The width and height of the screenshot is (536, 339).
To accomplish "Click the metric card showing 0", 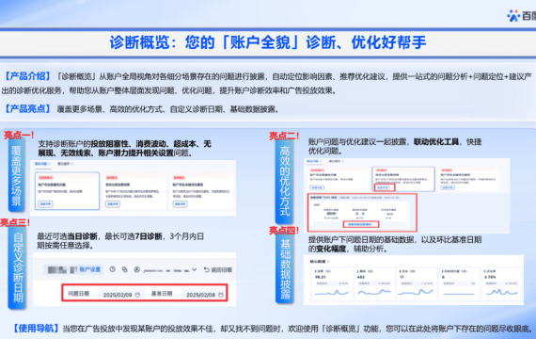I will [459, 283].
